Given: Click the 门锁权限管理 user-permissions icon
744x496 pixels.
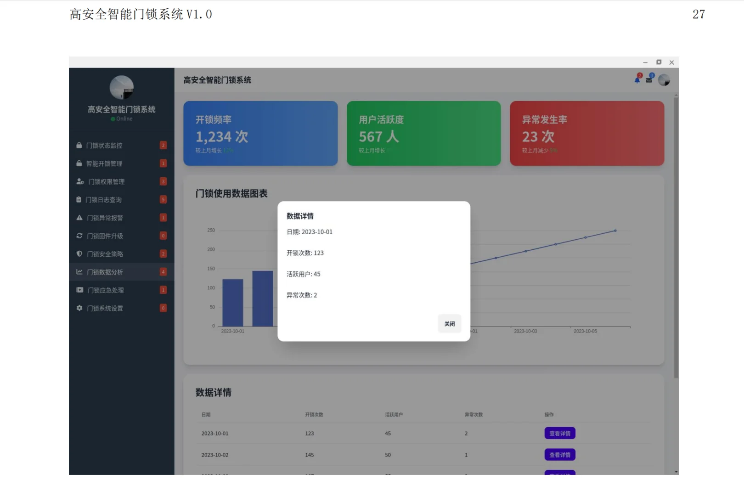Looking at the screenshot, I should tap(79, 181).
